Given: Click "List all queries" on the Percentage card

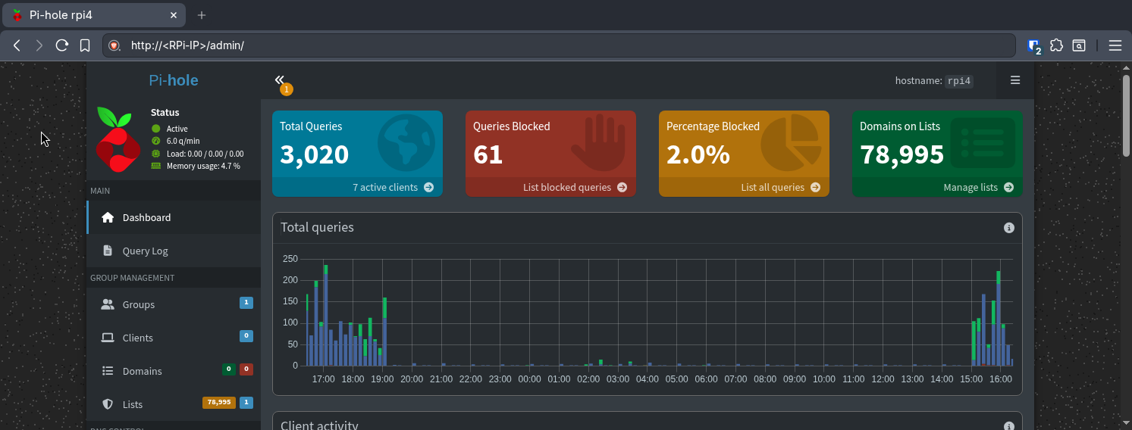Looking at the screenshot, I should point(779,187).
